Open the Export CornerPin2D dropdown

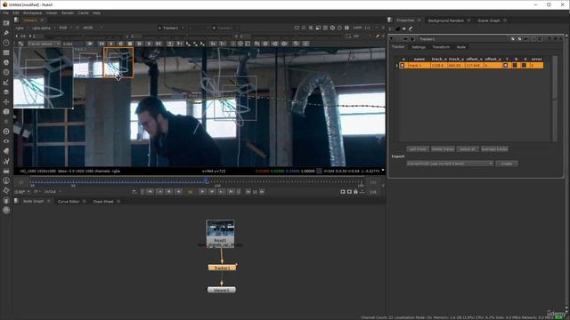coord(450,164)
